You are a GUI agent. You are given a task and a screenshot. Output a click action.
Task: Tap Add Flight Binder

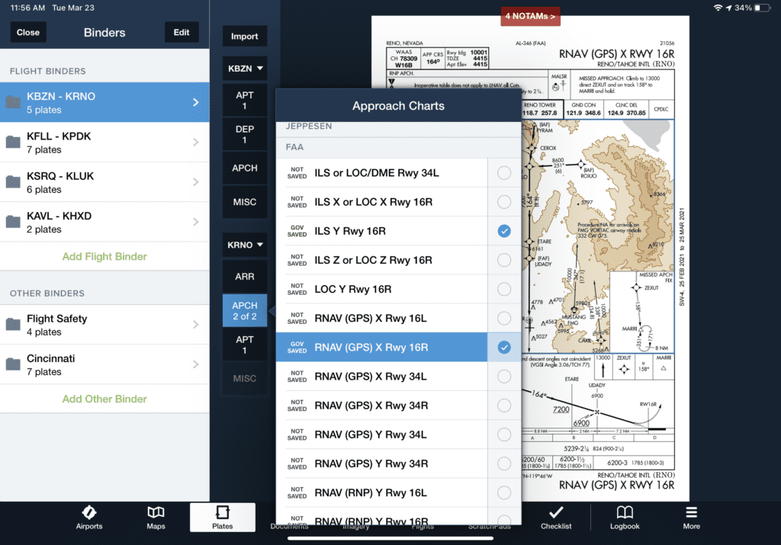(x=104, y=257)
